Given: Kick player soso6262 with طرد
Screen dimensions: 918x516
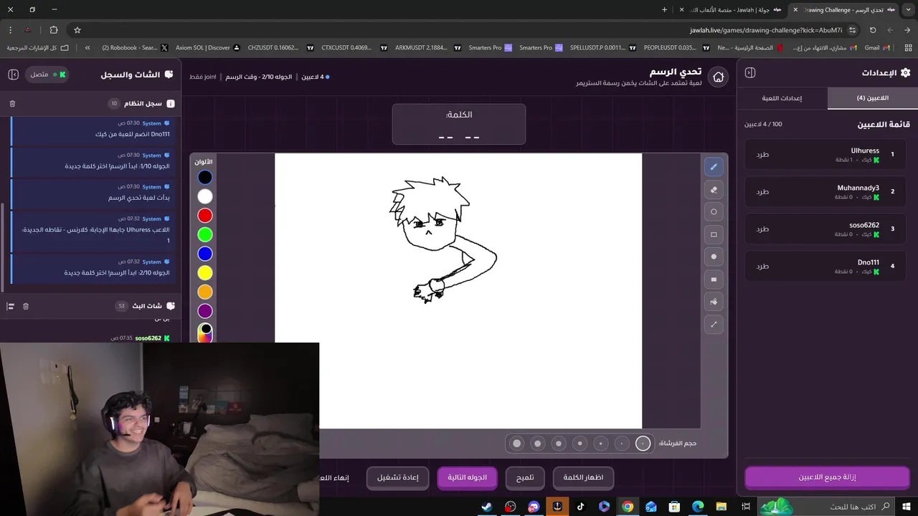Looking at the screenshot, I should (x=762, y=229).
